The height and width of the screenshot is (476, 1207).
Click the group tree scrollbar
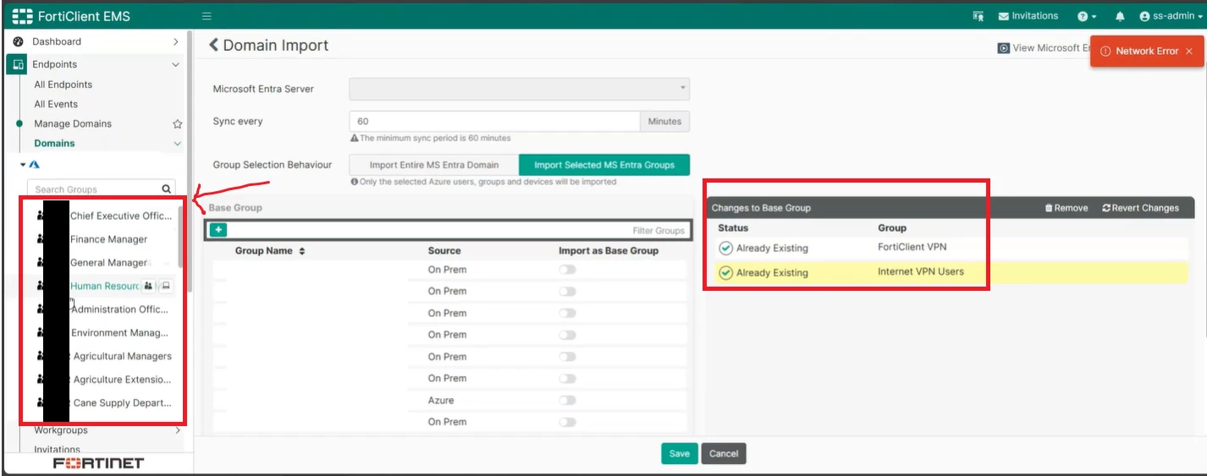[x=182, y=236]
